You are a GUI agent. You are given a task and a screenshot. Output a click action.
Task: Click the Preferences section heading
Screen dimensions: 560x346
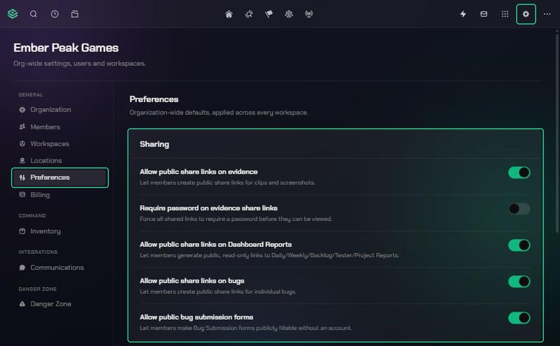pos(154,99)
